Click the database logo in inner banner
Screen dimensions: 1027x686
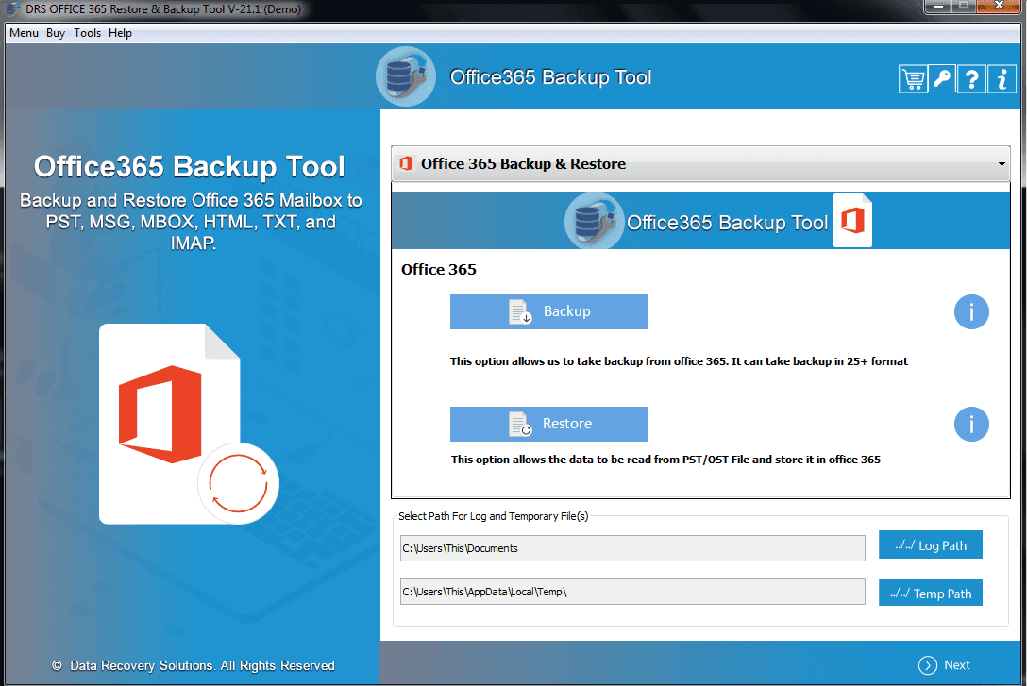[x=594, y=221]
